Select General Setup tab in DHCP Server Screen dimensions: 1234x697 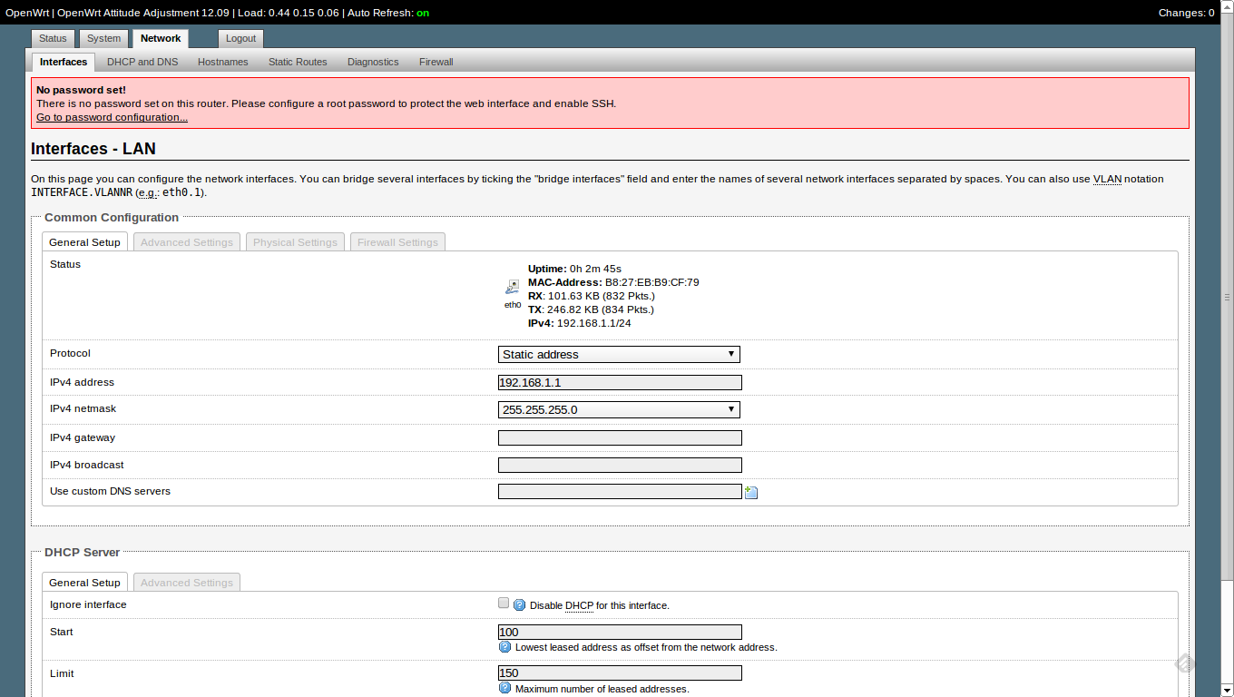point(84,582)
